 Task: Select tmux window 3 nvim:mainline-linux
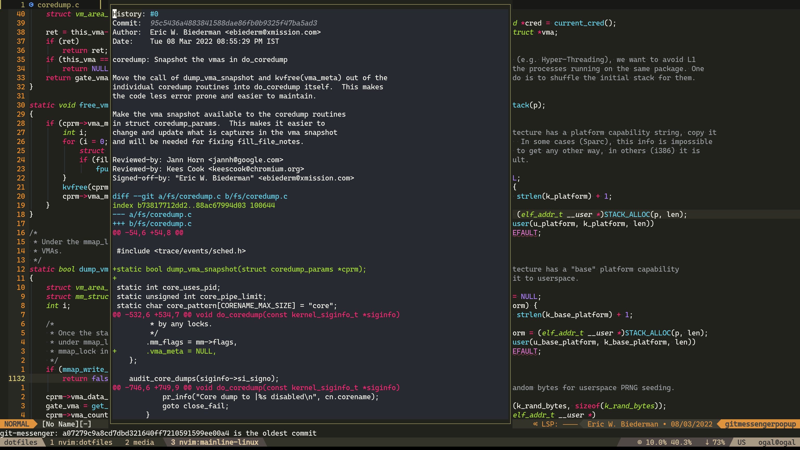(215, 442)
